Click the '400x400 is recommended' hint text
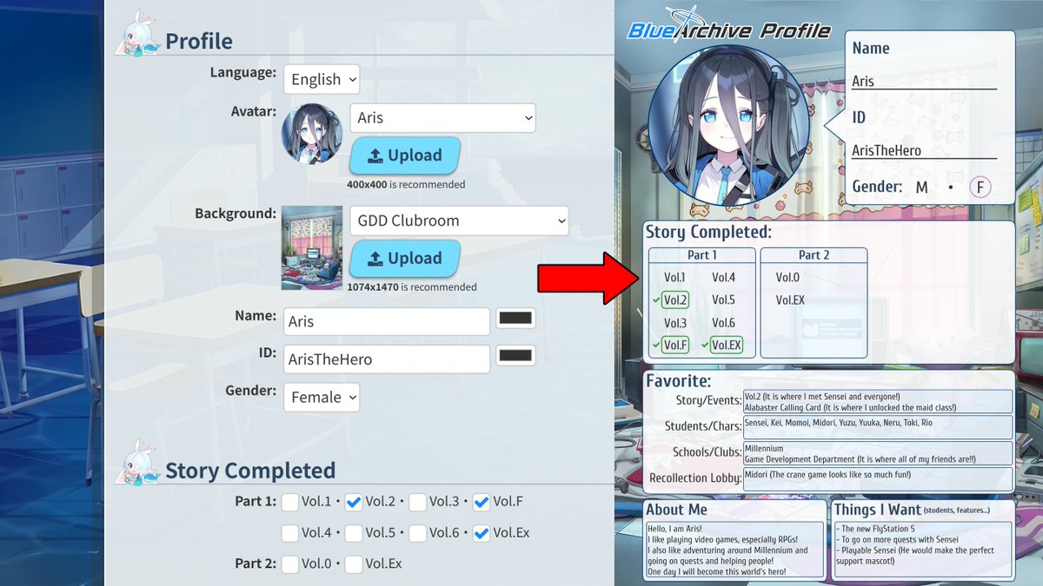Image resolution: width=1043 pixels, height=586 pixels. tap(406, 184)
